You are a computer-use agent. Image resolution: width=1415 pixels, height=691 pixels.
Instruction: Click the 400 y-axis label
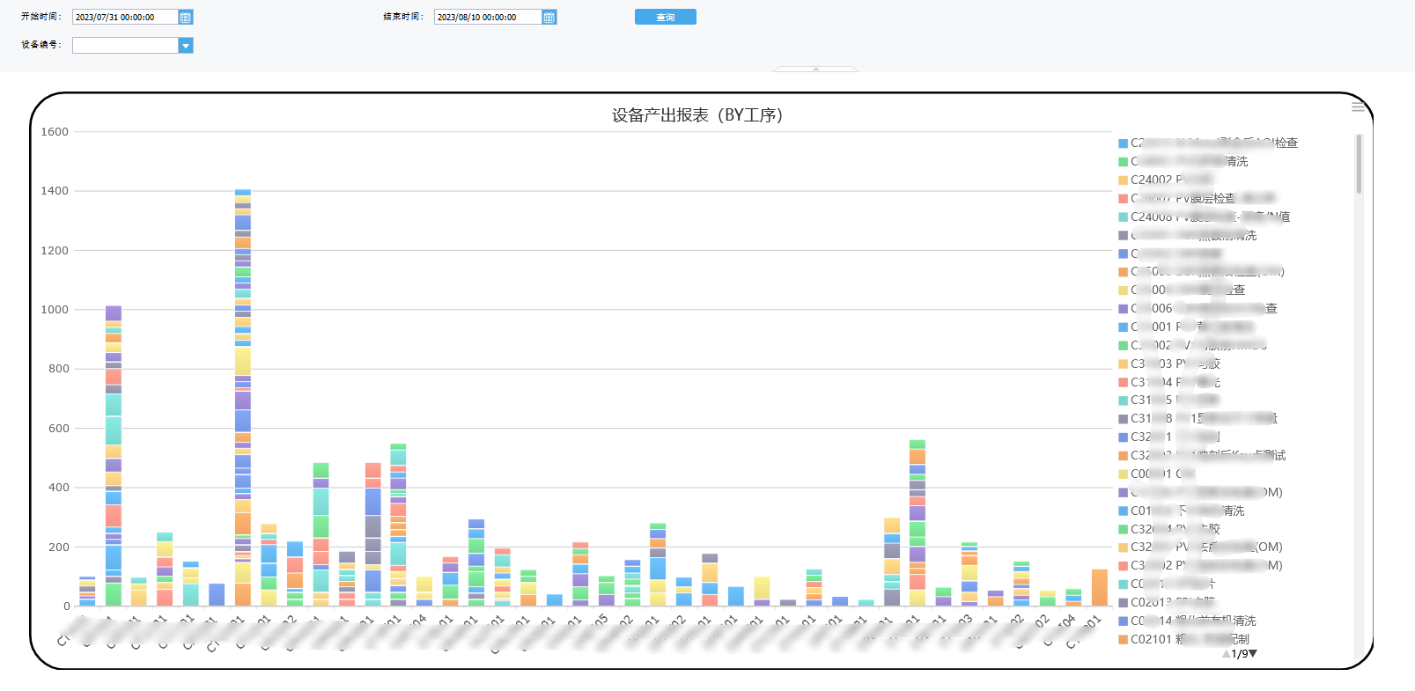coord(59,488)
